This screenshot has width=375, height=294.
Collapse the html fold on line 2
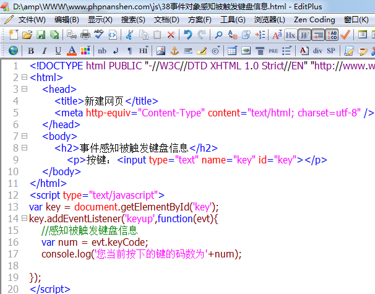pos(24,77)
